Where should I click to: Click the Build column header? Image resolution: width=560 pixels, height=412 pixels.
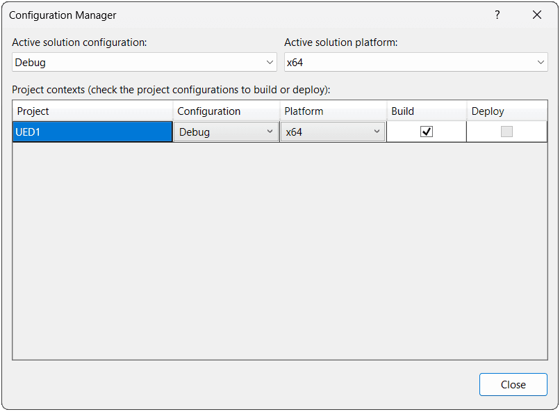[x=426, y=111]
